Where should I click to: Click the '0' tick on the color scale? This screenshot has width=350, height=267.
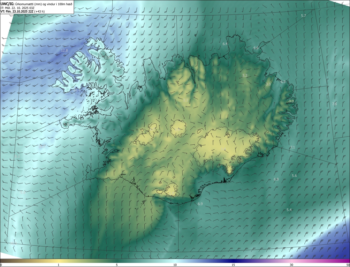click(x=1, y=265)
